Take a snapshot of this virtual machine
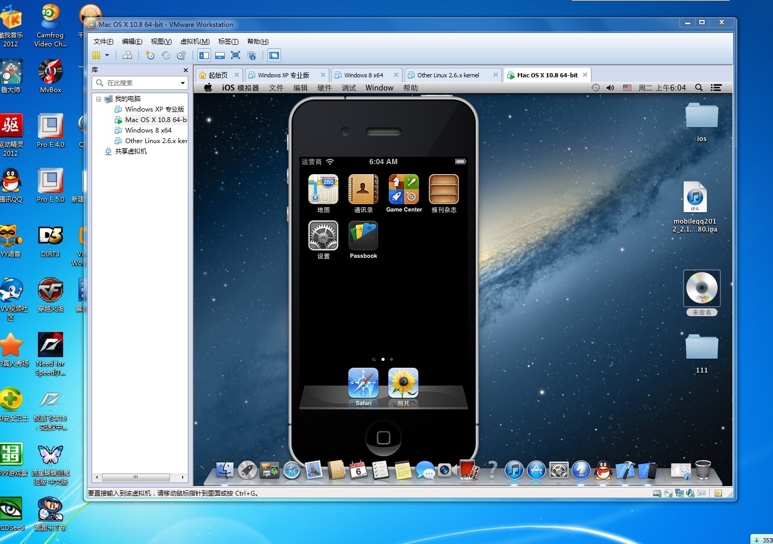Viewport: 773px width, 544px height. pos(150,55)
